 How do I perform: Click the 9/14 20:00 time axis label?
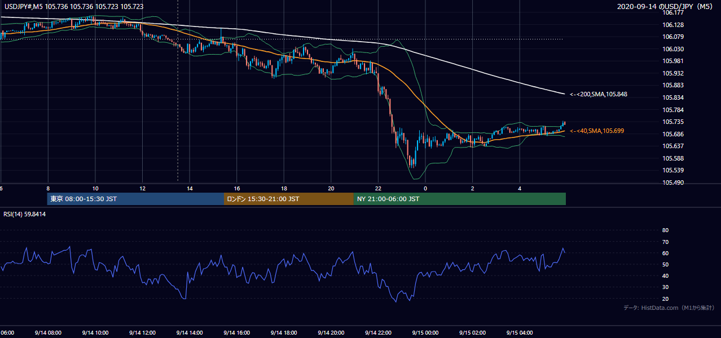pos(331,332)
